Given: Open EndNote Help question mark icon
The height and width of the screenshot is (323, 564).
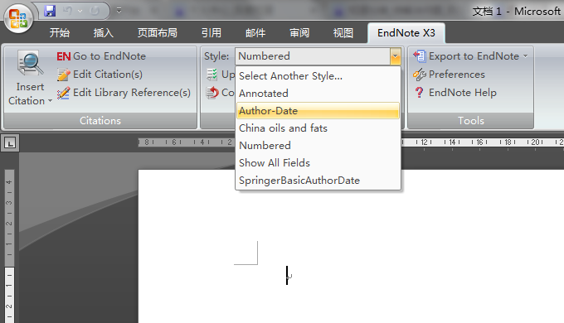Looking at the screenshot, I should coord(419,93).
